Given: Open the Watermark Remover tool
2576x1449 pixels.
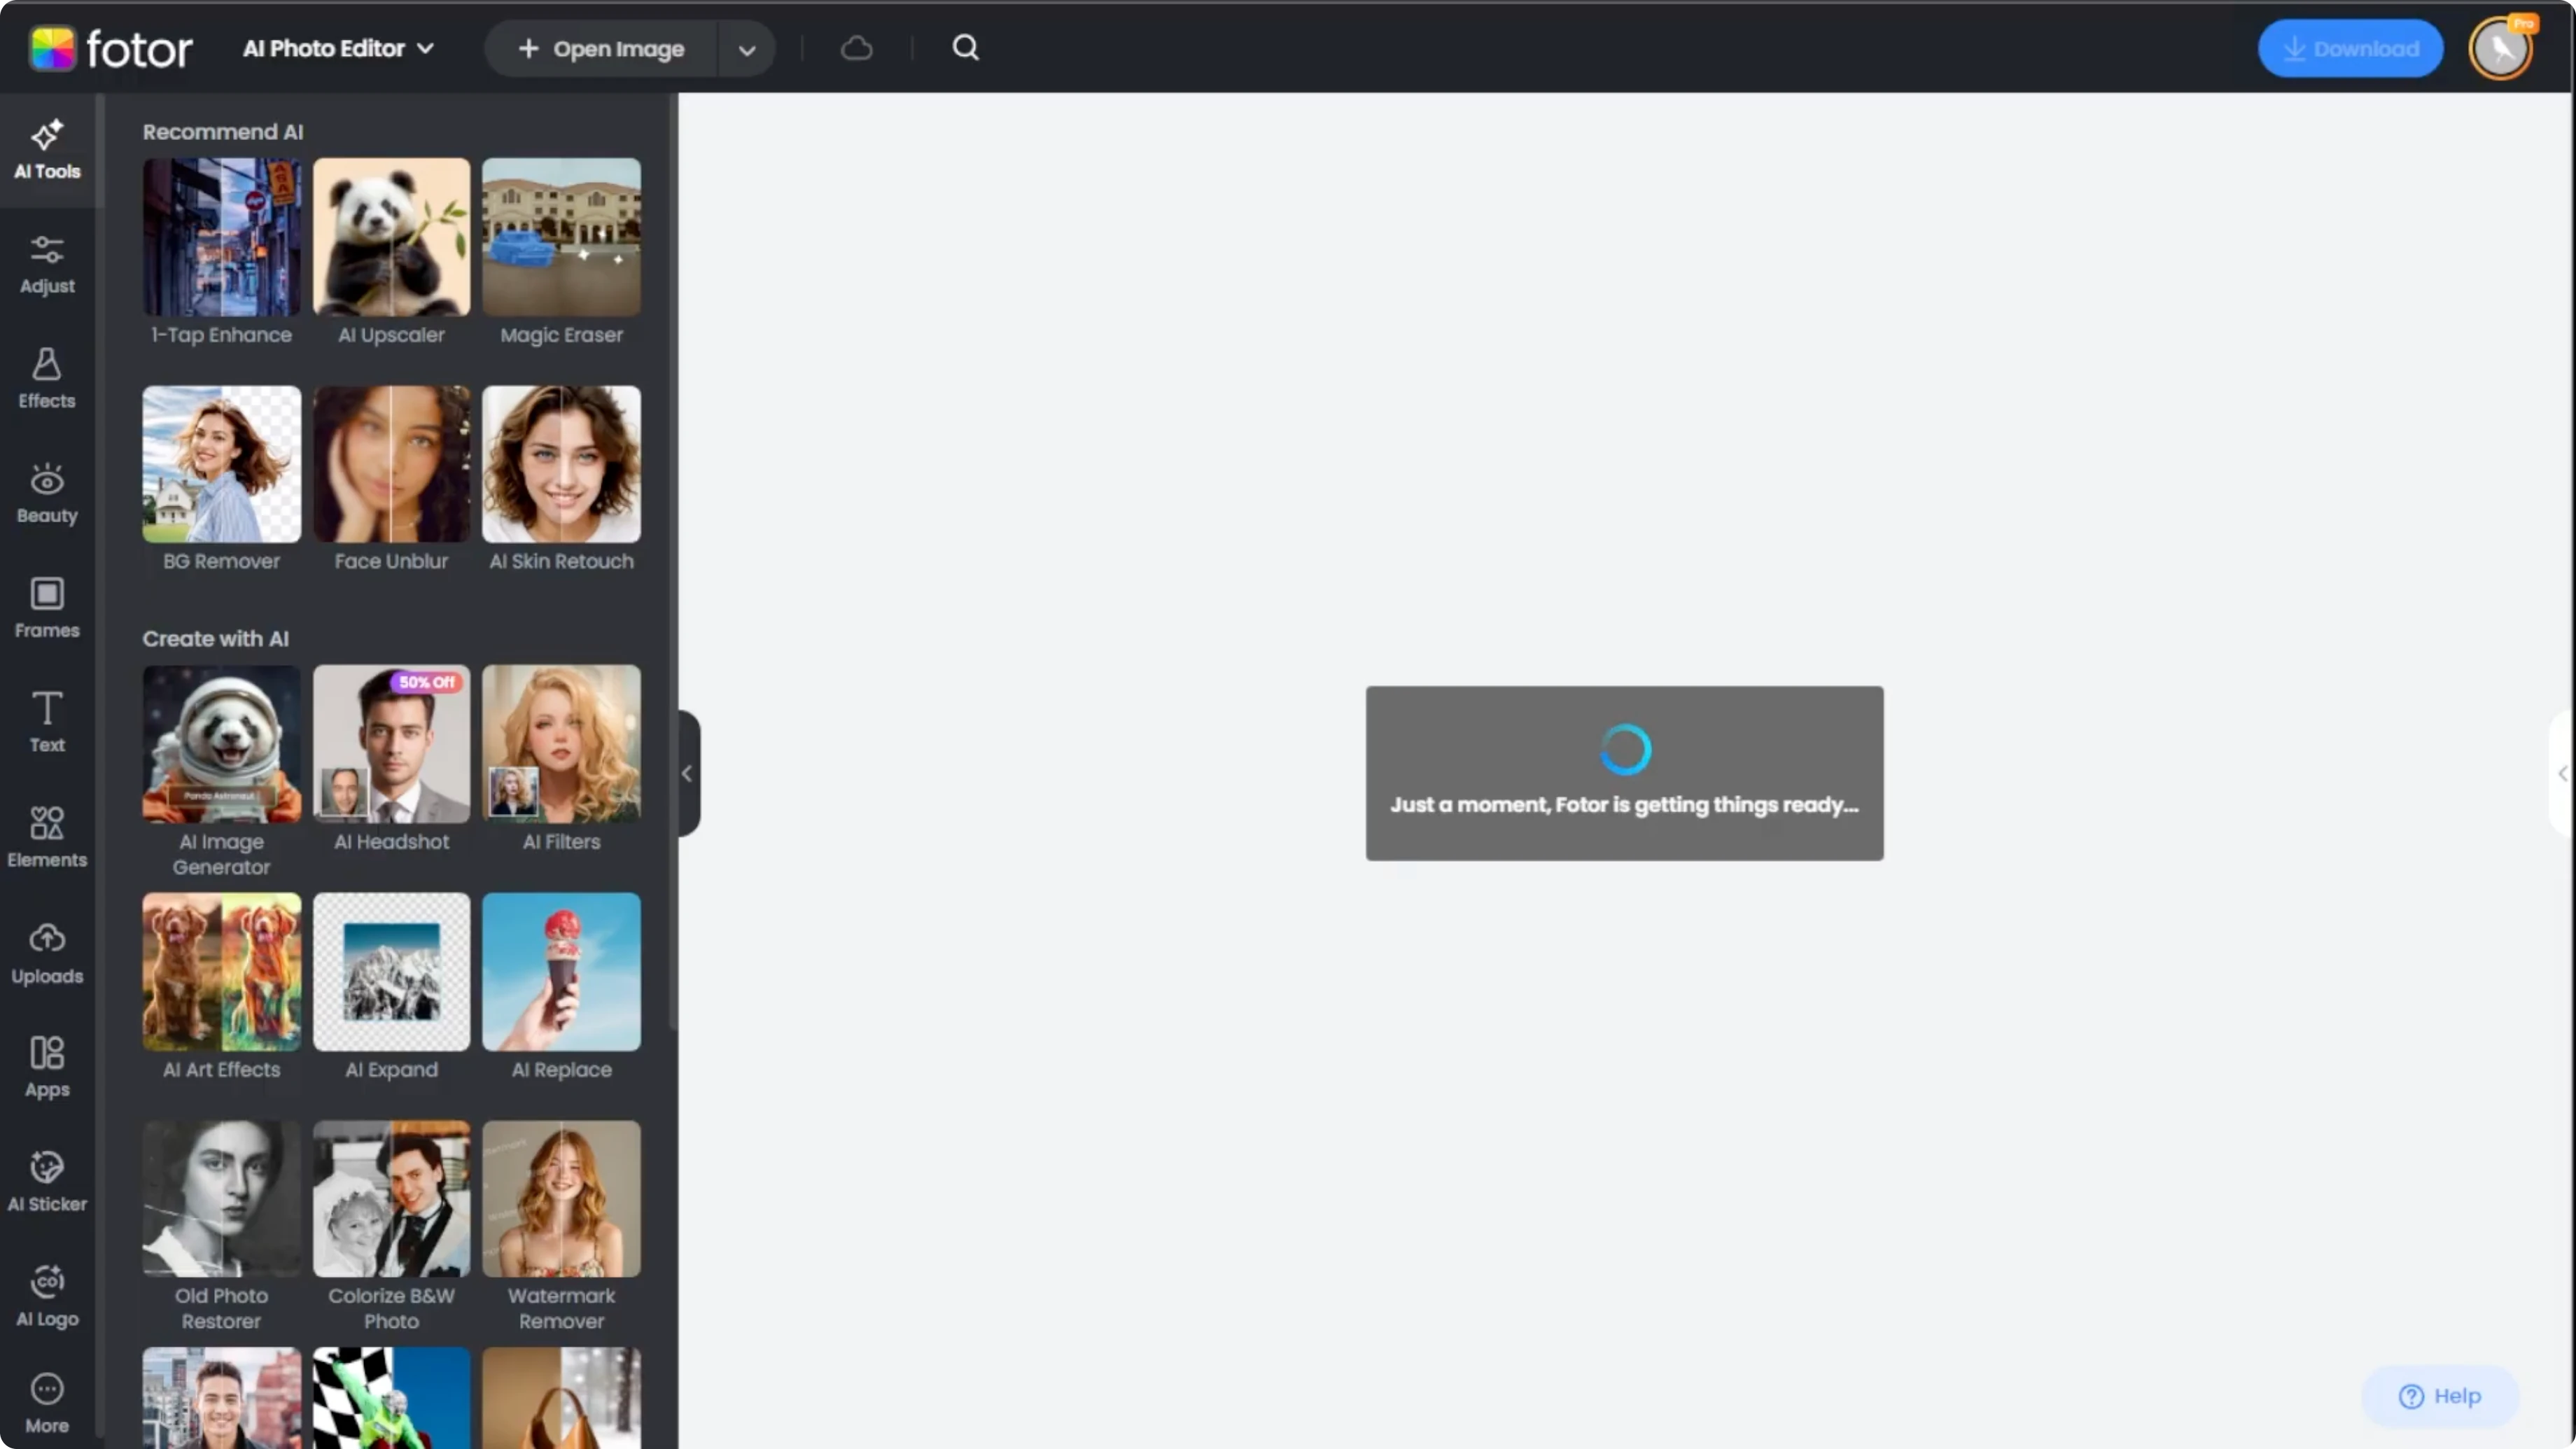Looking at the screenshot, I should tap(561, 1227).
